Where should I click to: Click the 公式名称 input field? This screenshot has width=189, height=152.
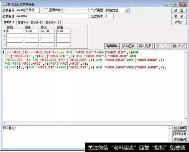coord(28,10)
